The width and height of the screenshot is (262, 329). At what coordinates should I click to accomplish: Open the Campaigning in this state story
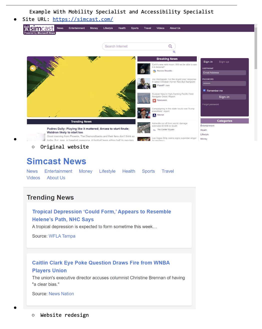(x=173, y=110)
